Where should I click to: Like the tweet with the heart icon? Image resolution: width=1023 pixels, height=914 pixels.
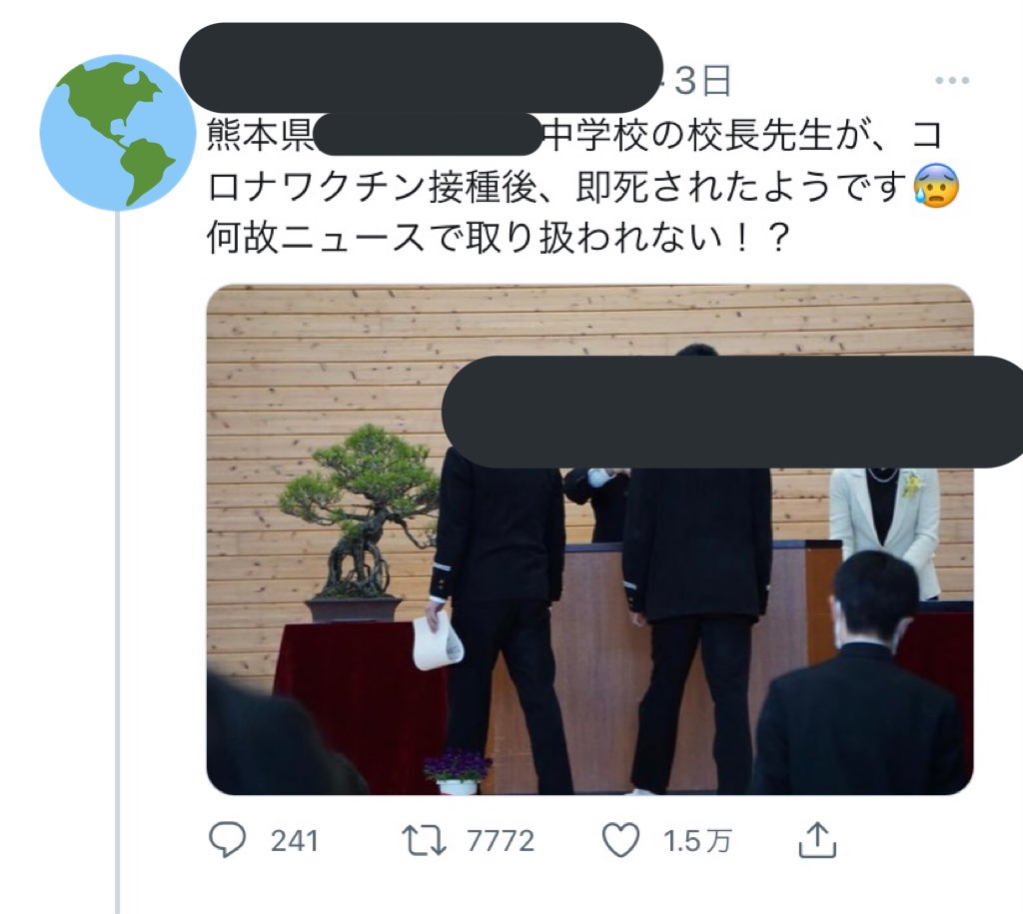coord(620,840)
